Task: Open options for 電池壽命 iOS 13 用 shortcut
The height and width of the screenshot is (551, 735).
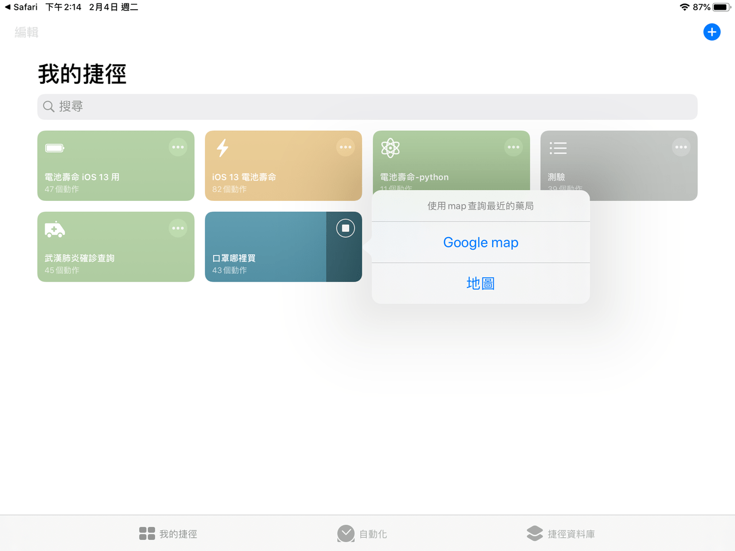Action: [178, 148]
